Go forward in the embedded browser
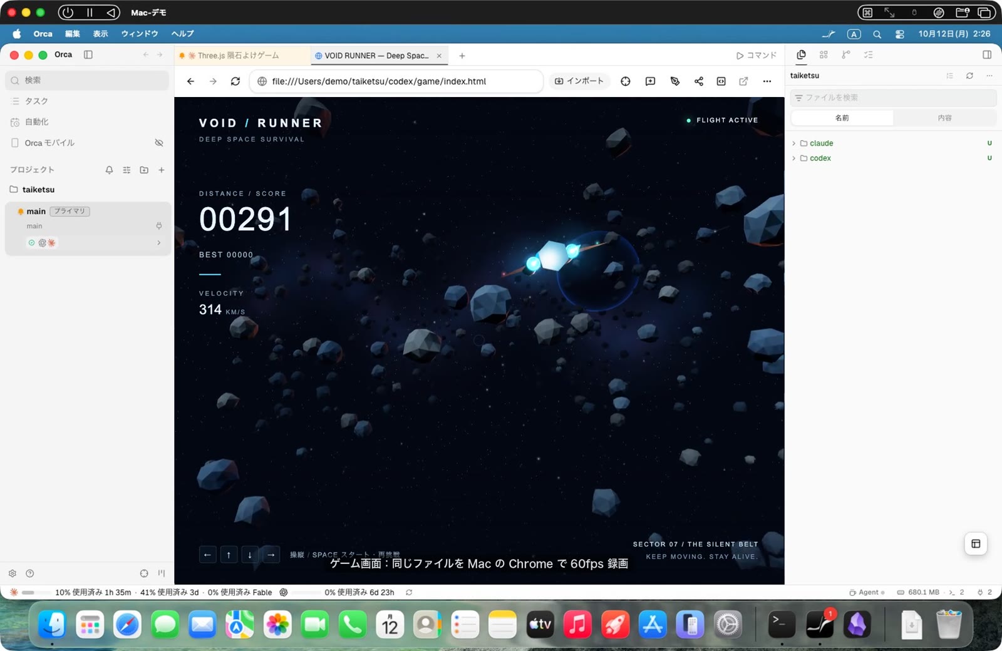 click(213, 81)
